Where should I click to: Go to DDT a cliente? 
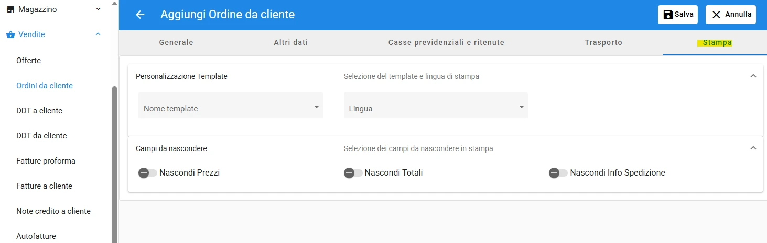click(39, 111)
